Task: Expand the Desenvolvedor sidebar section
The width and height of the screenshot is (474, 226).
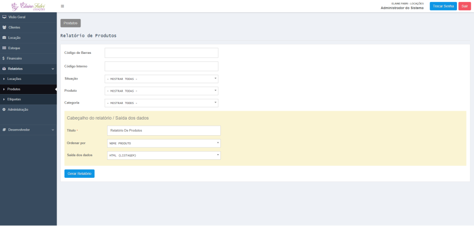Action: [x=53, y=130]
